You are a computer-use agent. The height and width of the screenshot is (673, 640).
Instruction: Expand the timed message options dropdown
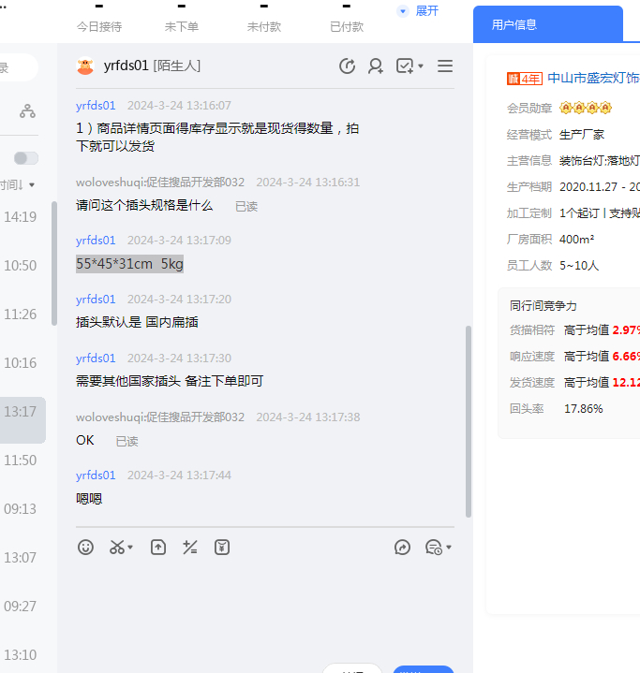(449, 548)
